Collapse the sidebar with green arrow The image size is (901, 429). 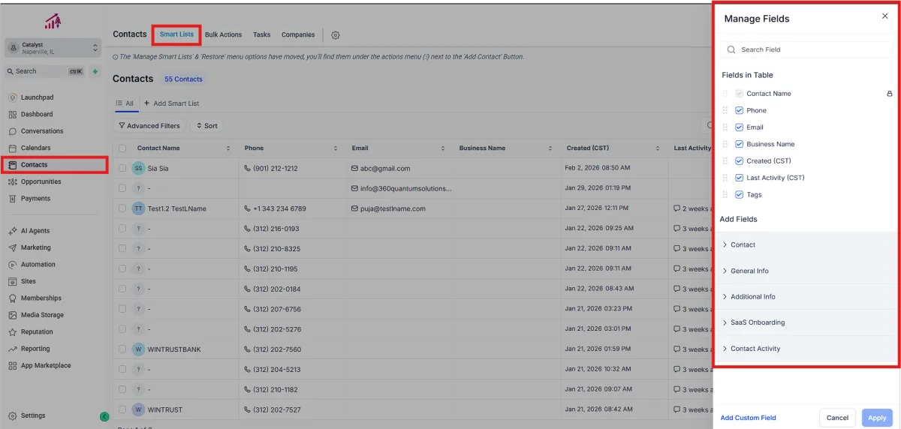point(104,416)
